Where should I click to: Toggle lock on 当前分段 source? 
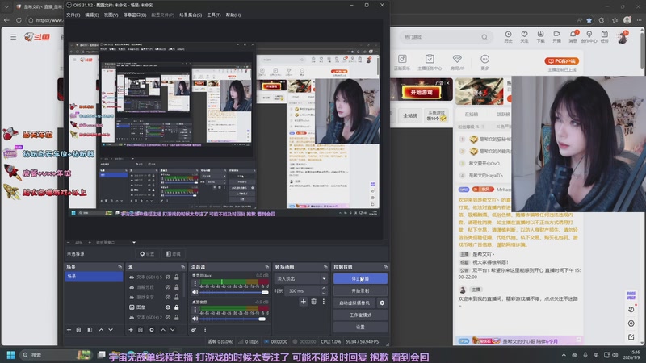[x=176, y=287]
